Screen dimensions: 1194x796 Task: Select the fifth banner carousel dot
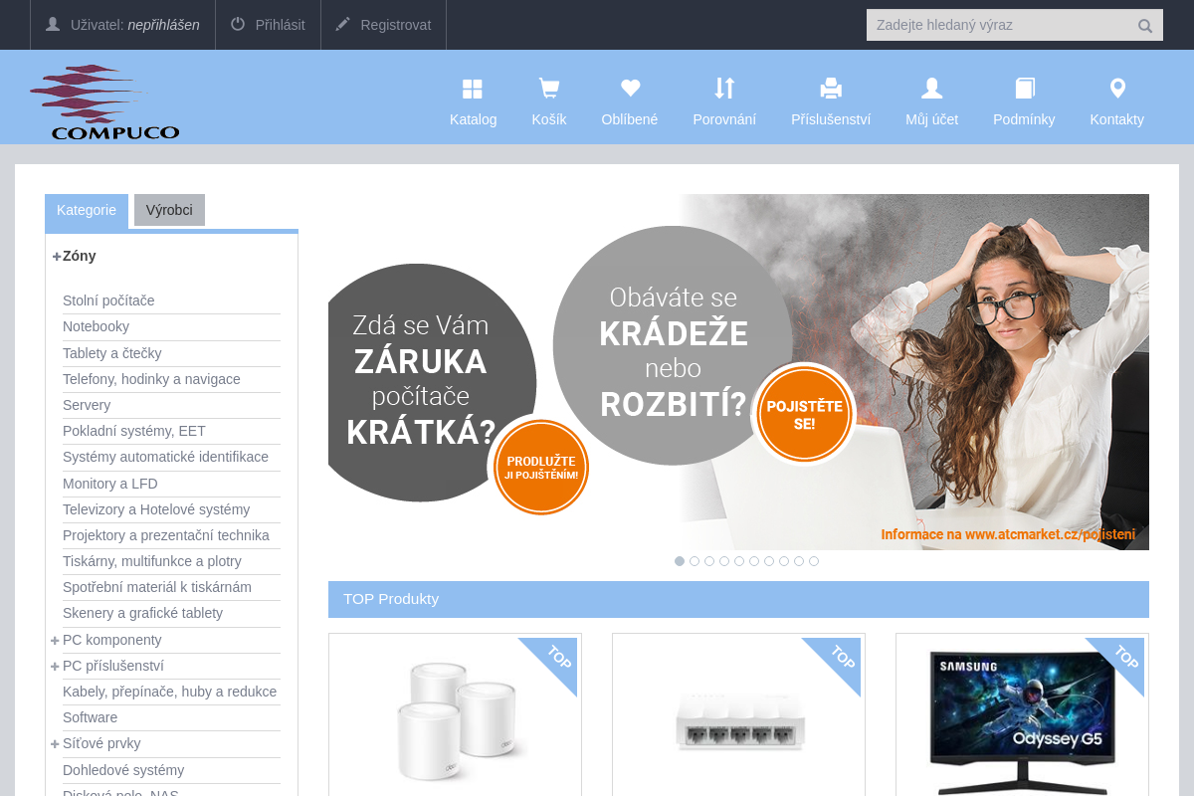click(x=739, y=561)
